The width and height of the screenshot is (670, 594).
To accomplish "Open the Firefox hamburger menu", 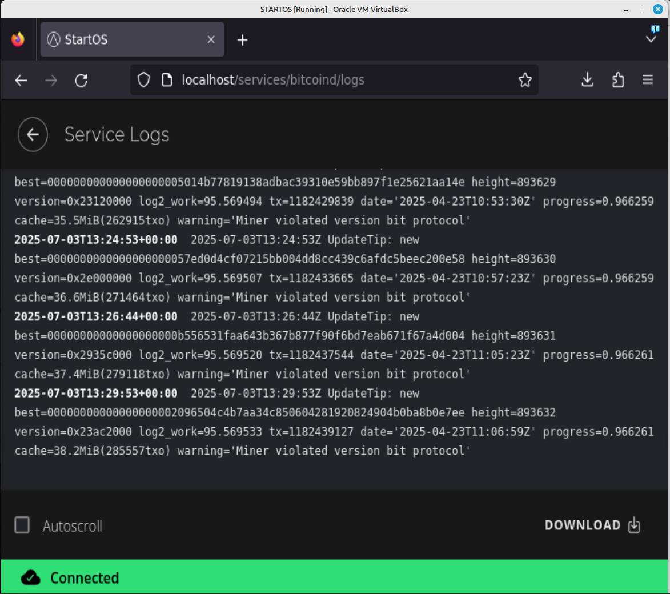I will [x=647, y=80].
